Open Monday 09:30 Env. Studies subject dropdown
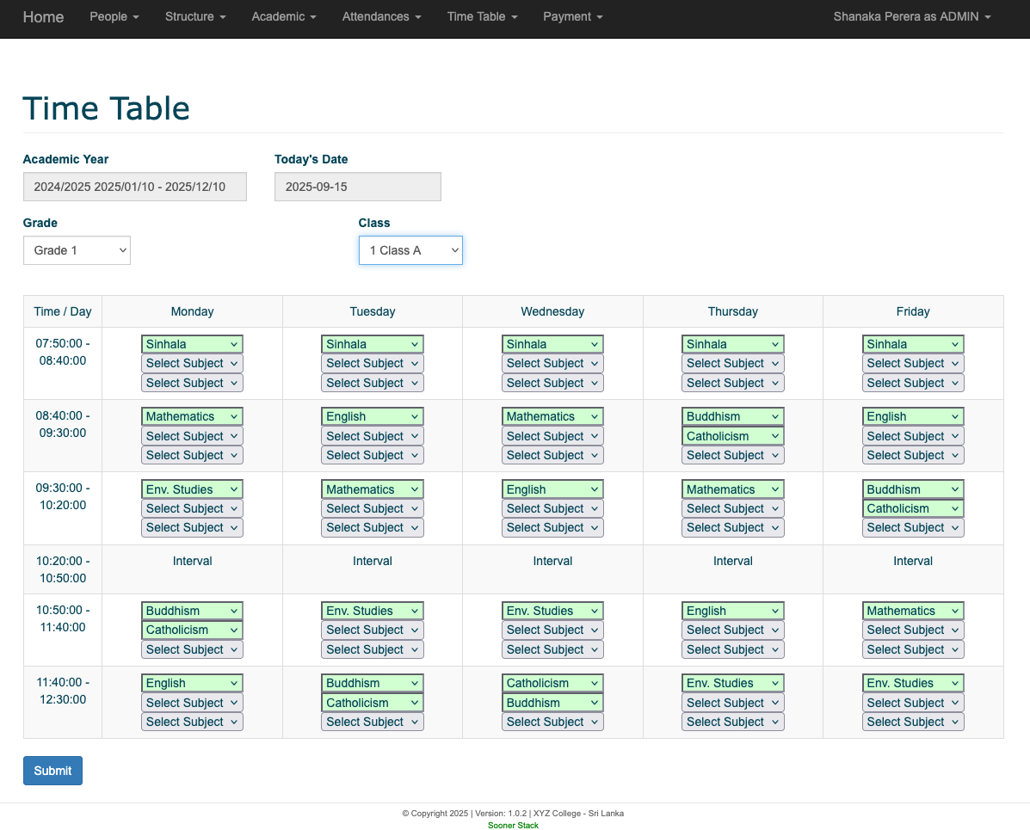The image size is (1030, 830). 192,489
